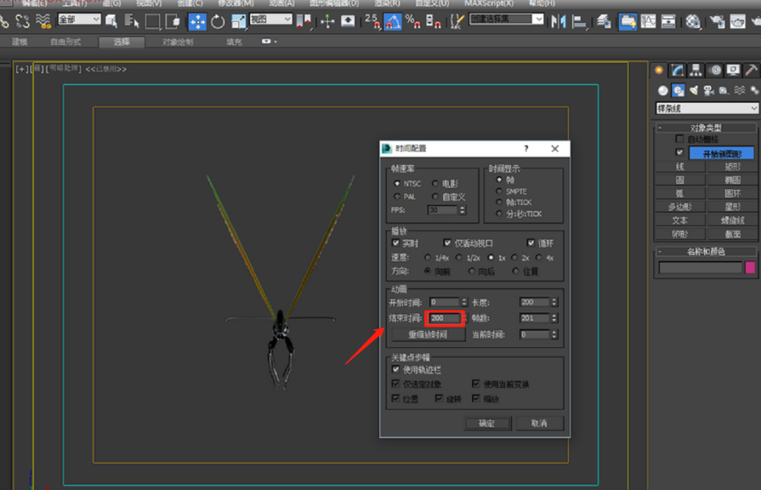Toggle the 循环 loop checkbox

point(531,243)
